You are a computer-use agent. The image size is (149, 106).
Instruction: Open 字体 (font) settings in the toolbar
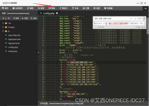point(75,8)
